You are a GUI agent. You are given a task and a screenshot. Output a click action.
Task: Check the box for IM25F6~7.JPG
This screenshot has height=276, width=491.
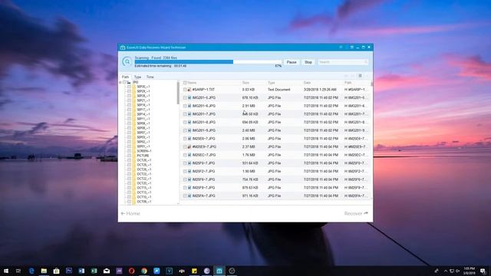[x=185, y=179]
